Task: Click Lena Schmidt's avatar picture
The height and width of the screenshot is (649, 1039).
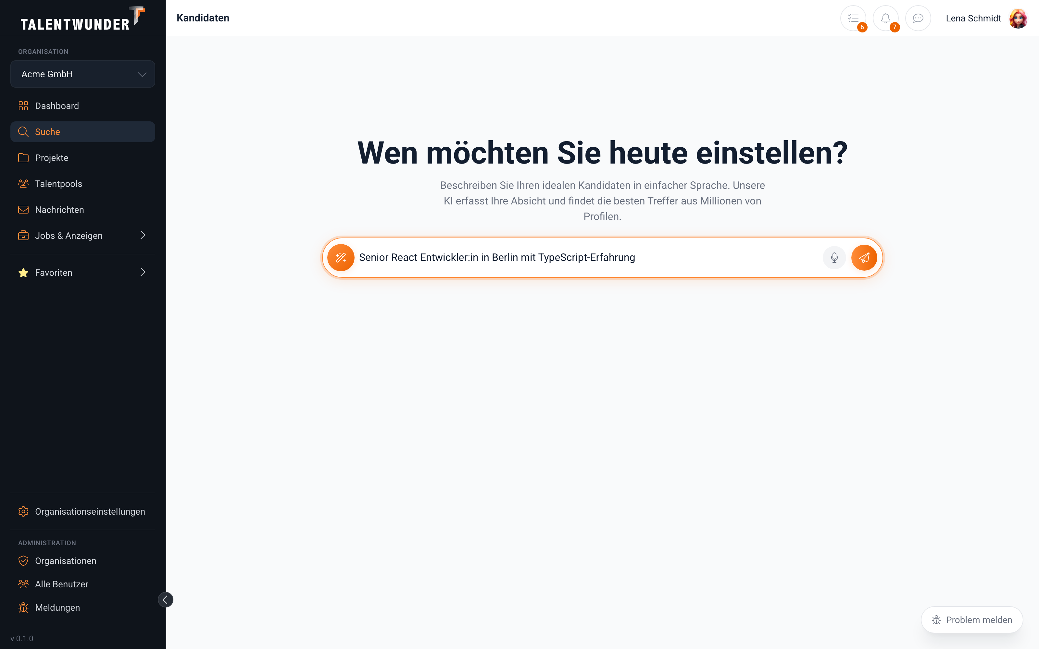Action: pos(1019,18)
